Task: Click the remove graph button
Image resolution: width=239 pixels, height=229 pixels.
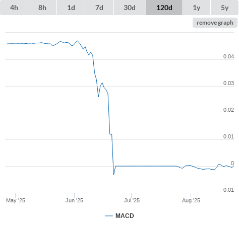Action: click(x=215, y=23)
